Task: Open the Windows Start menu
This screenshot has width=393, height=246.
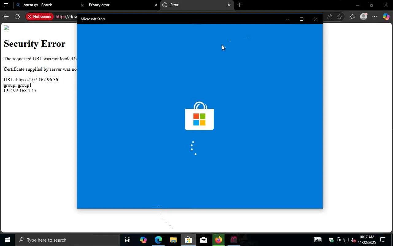Action: (x=7, y=240)
